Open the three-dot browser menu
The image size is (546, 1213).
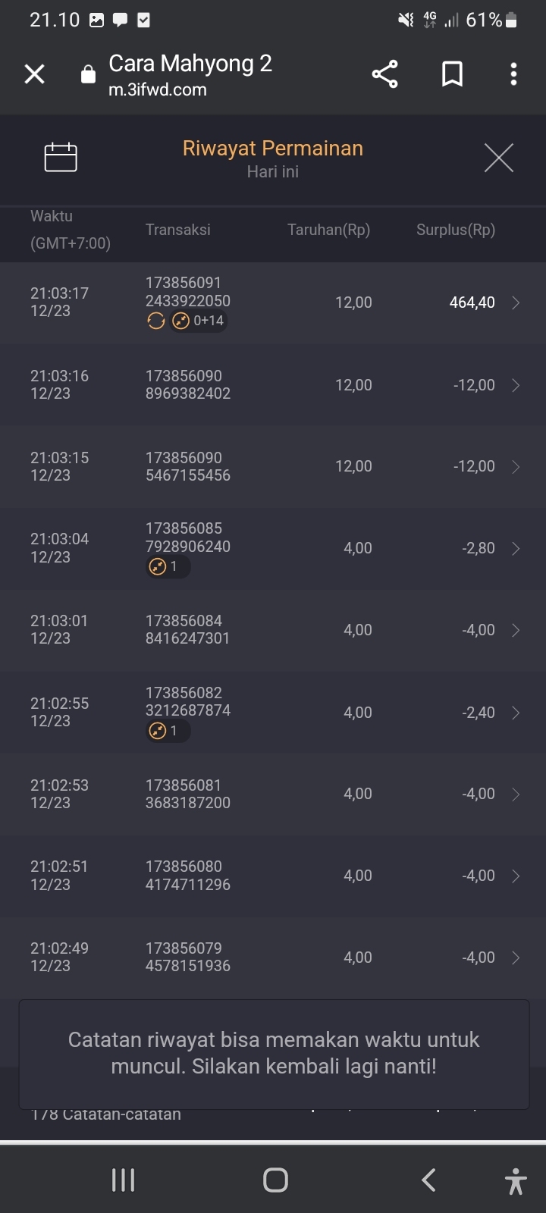[x=513, y=74]
